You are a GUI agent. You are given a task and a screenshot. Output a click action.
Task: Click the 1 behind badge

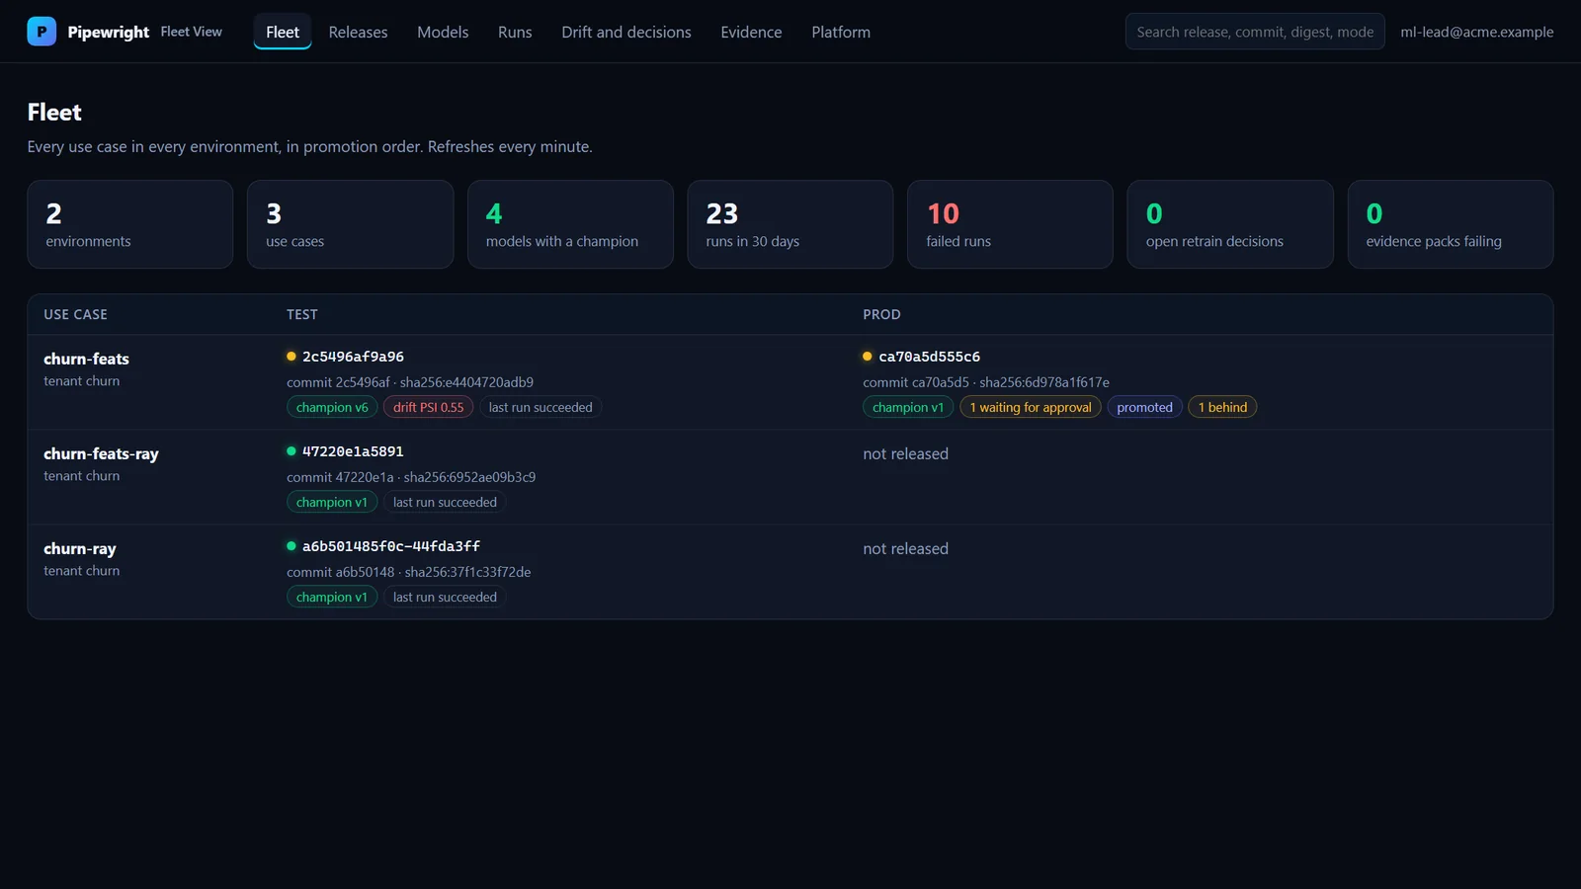[x=1222, y=407]
